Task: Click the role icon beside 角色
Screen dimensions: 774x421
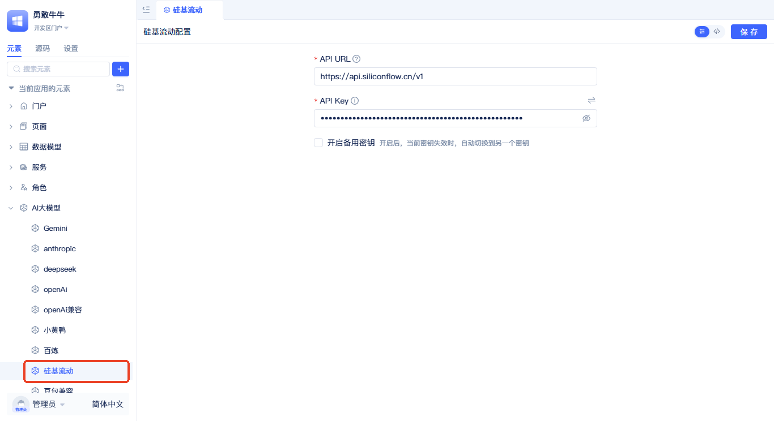Action: pyautogui.click(x=24, y=187)
